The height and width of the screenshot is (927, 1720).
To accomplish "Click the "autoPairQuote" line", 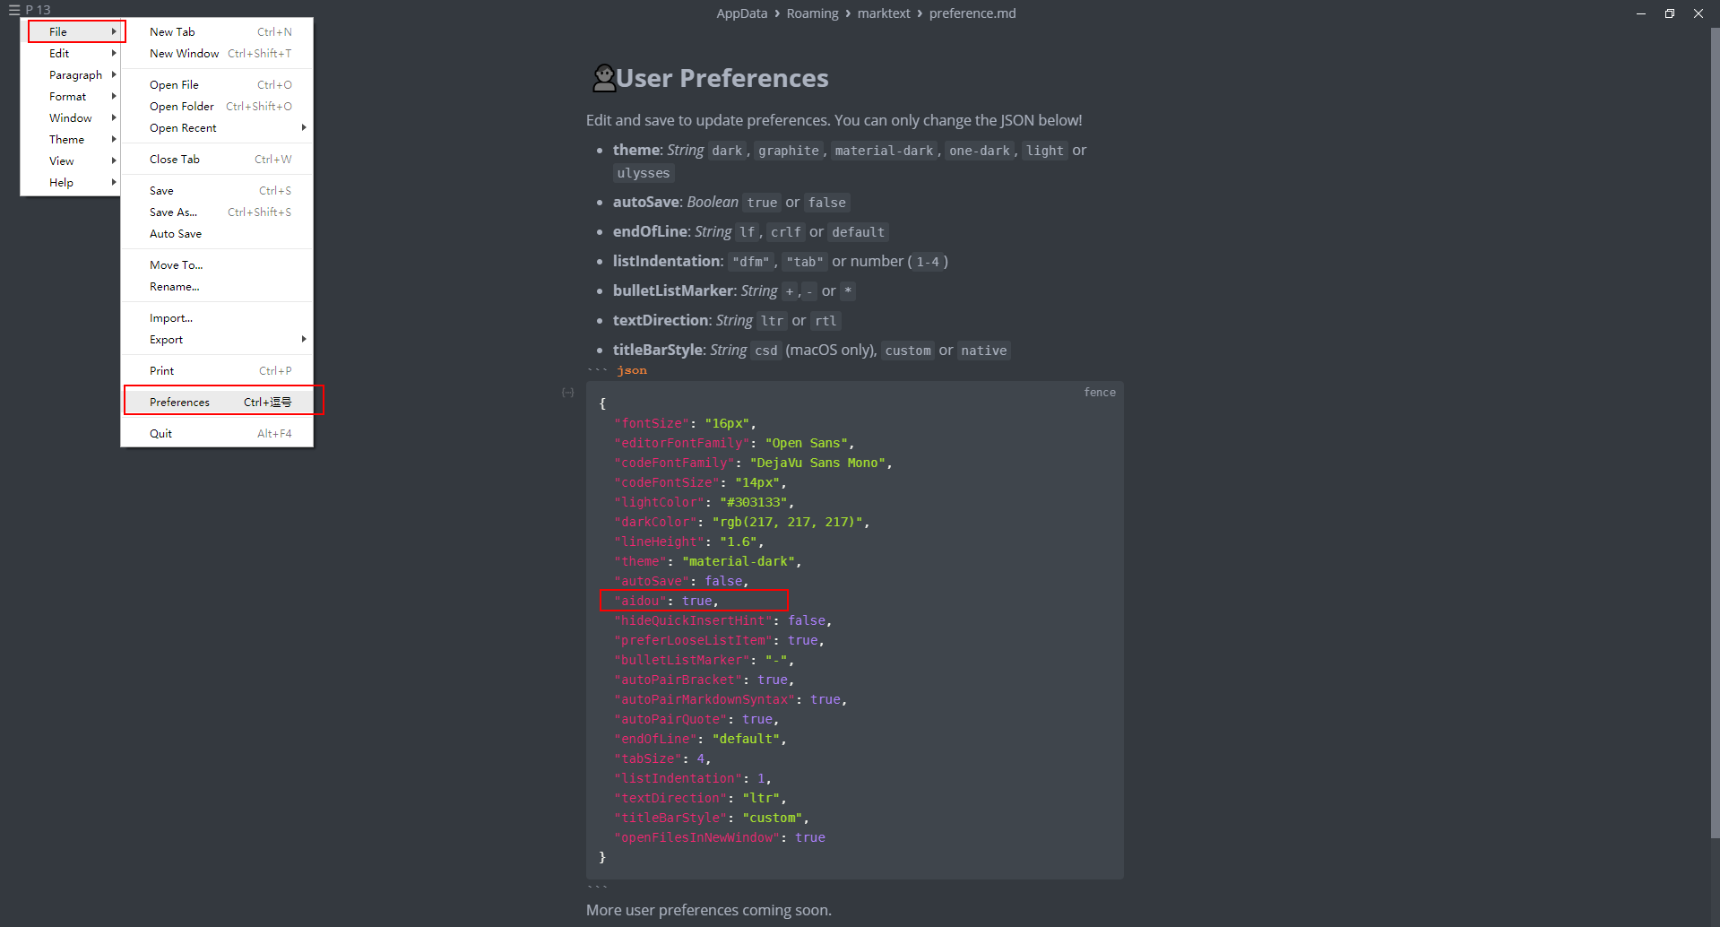I will pyautogui.click(x=696, y=719).
